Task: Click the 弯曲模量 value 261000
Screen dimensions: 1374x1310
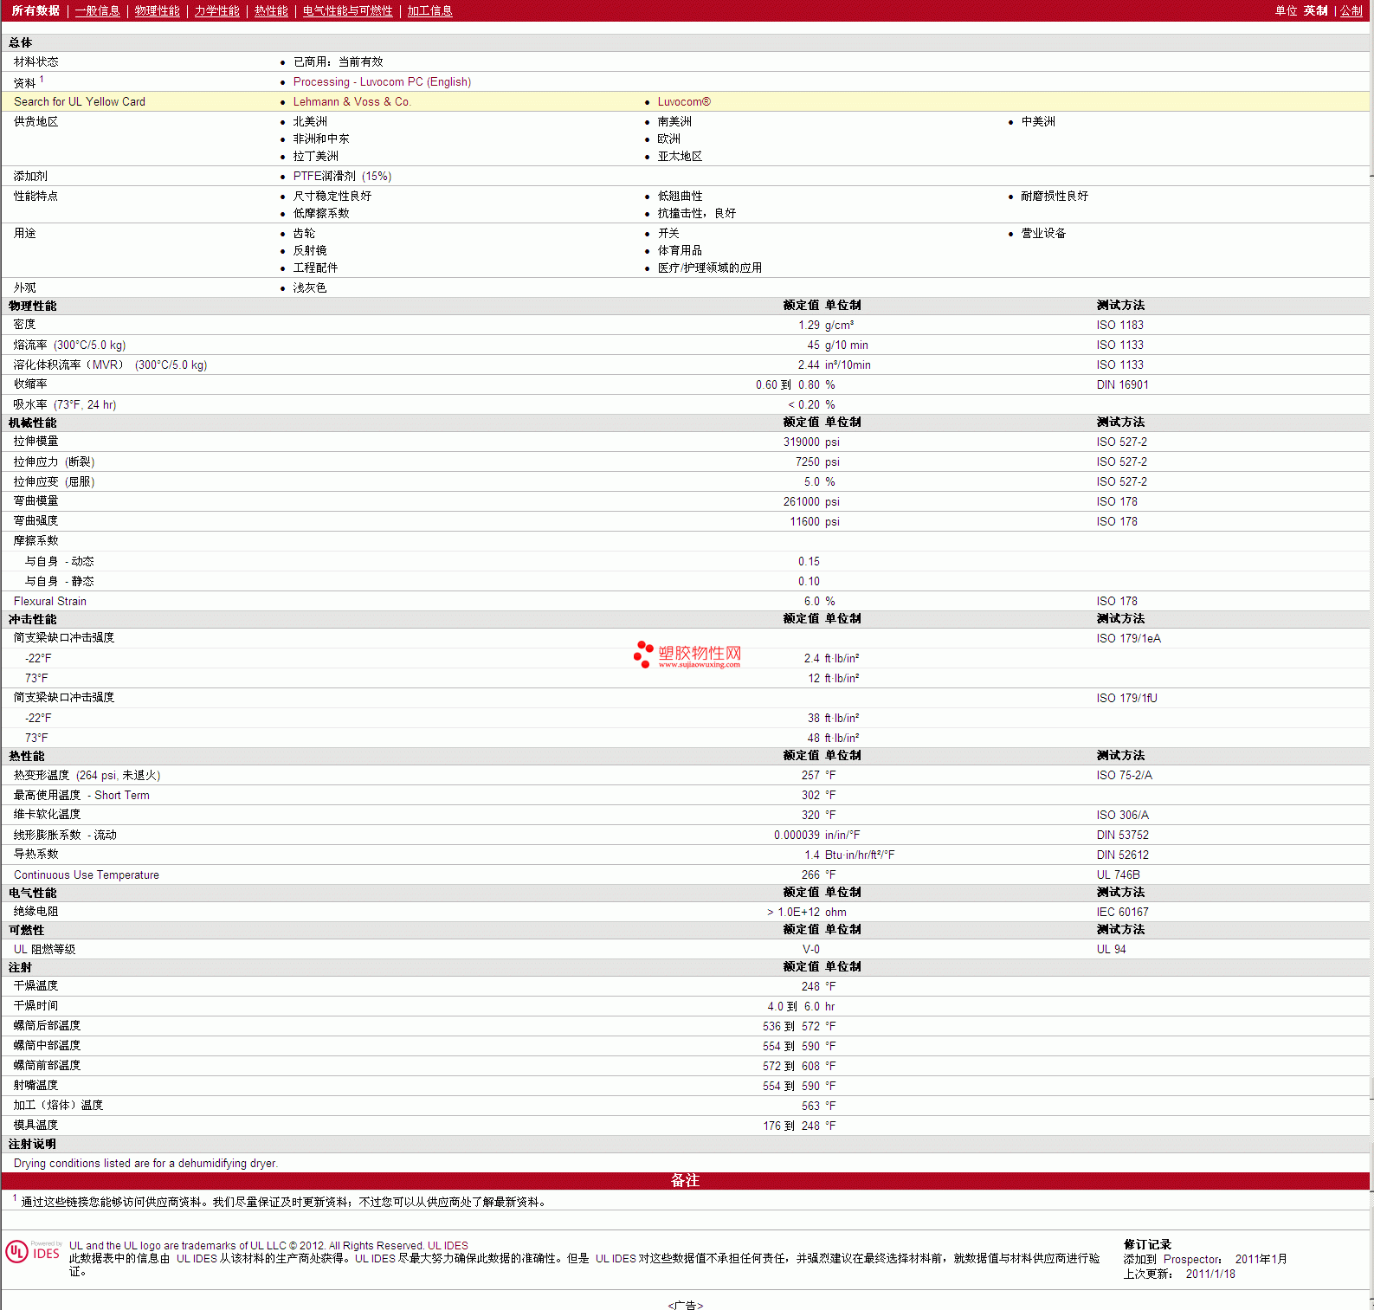Action: [x=801, y=501]
